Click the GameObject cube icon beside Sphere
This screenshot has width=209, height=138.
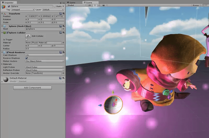tap(3, 7)
